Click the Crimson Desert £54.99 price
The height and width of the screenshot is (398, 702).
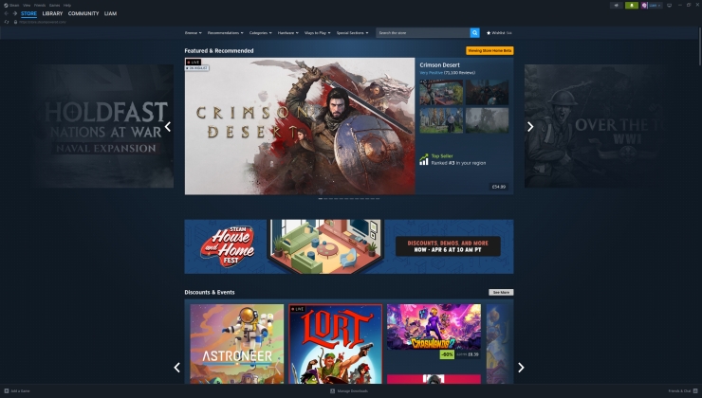click(498, 187)
